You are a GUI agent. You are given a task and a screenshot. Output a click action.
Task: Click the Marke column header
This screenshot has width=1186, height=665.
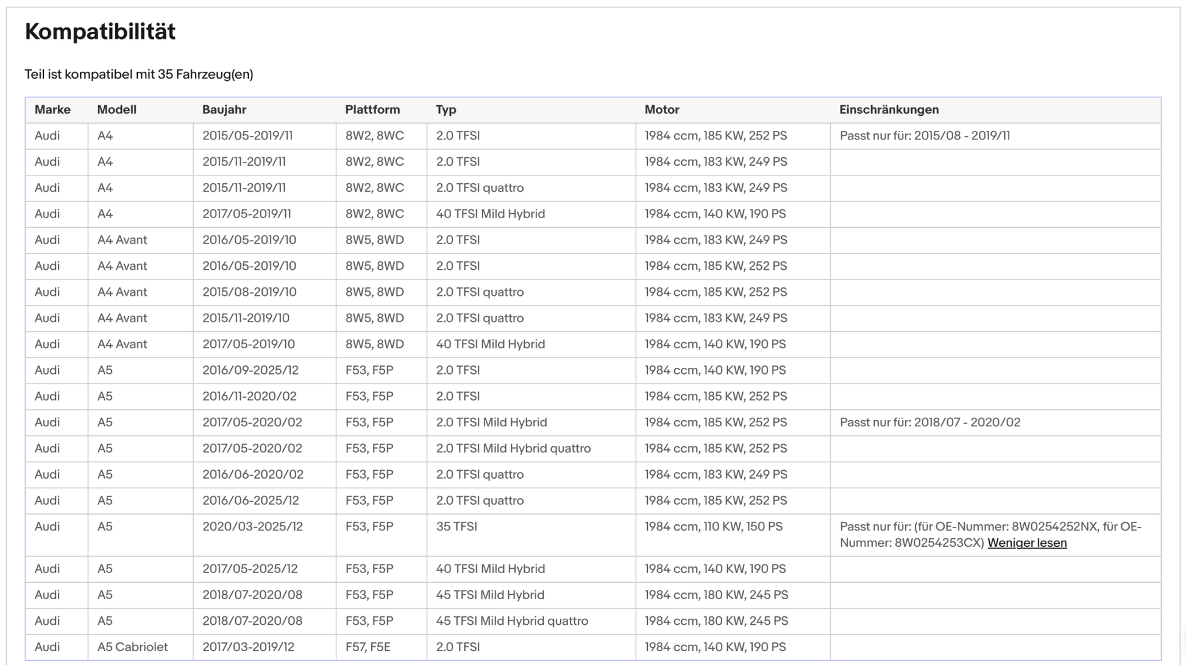52,110
